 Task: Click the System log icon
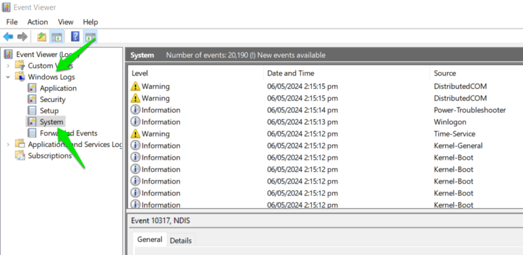click(x=32, y=122)
